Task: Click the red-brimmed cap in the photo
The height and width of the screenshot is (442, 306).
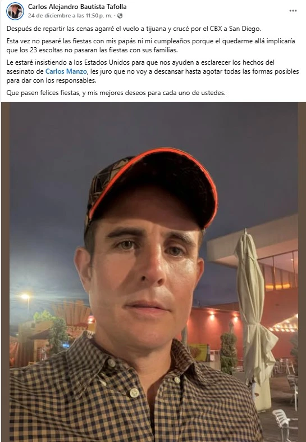Action: point(152,187)
